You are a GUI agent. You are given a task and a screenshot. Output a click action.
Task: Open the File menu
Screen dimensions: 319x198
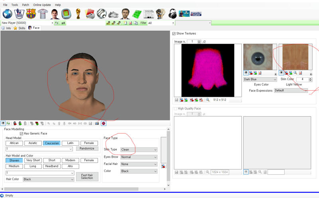(x=5, y=5)
